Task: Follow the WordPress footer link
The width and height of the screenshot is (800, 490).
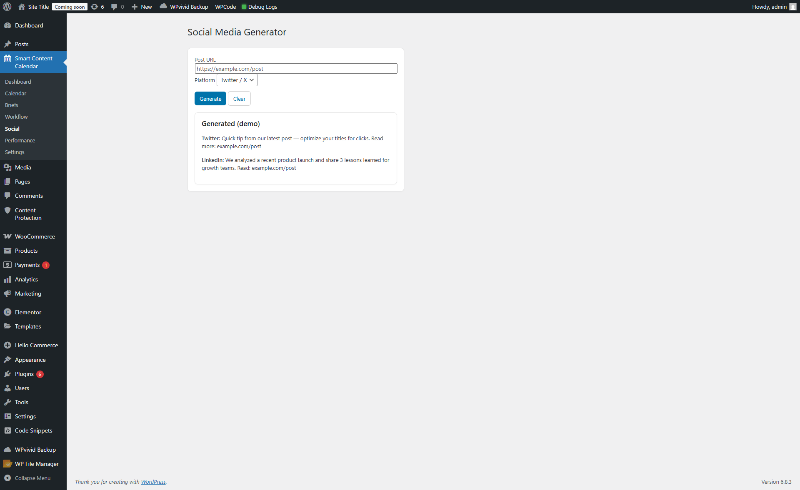Action: pos(153,482)
